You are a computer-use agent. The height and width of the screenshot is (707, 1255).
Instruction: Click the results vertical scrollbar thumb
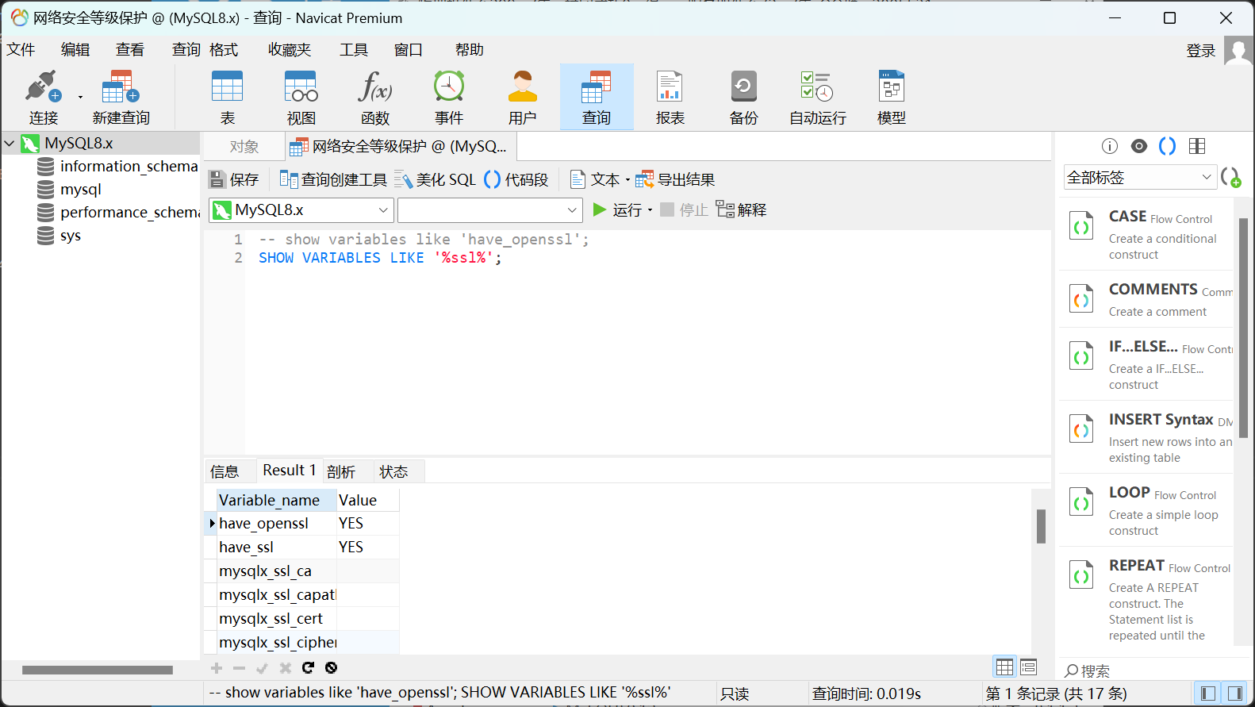coord(1041,525)
